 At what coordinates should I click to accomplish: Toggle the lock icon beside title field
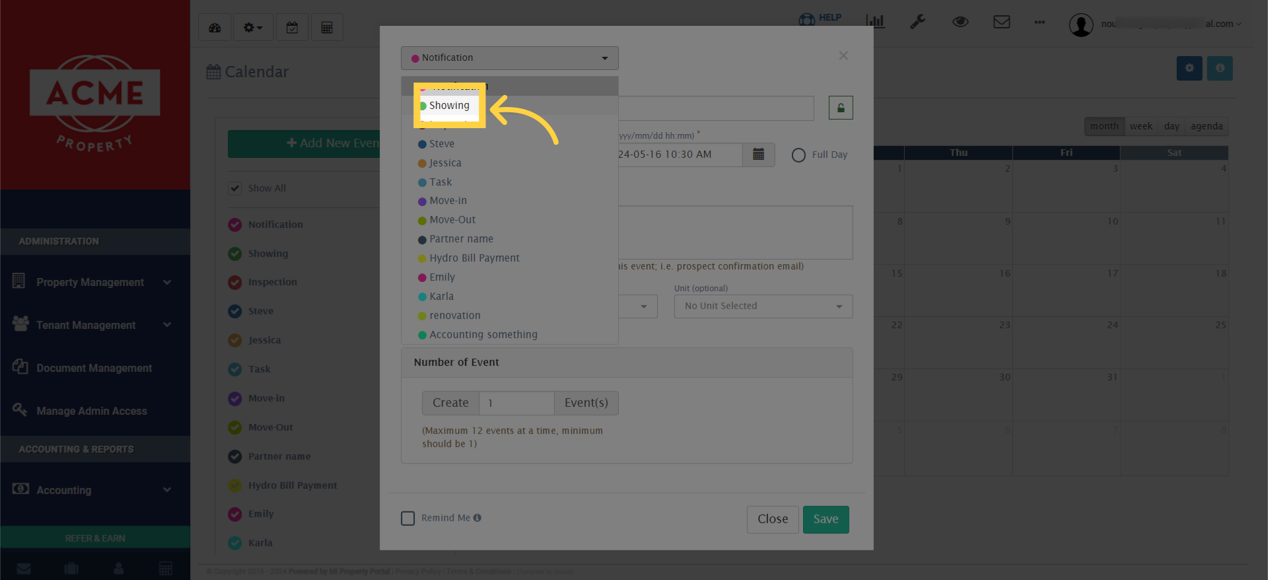tap(841, 108)
